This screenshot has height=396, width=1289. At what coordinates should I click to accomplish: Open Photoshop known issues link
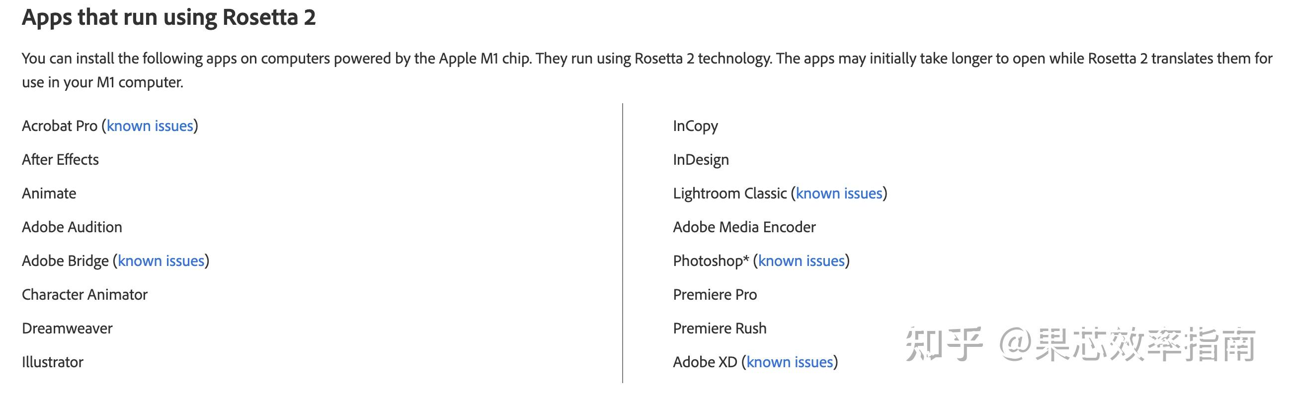801,261
